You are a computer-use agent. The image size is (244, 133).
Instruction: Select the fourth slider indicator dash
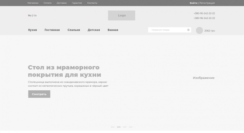[130, 127]
